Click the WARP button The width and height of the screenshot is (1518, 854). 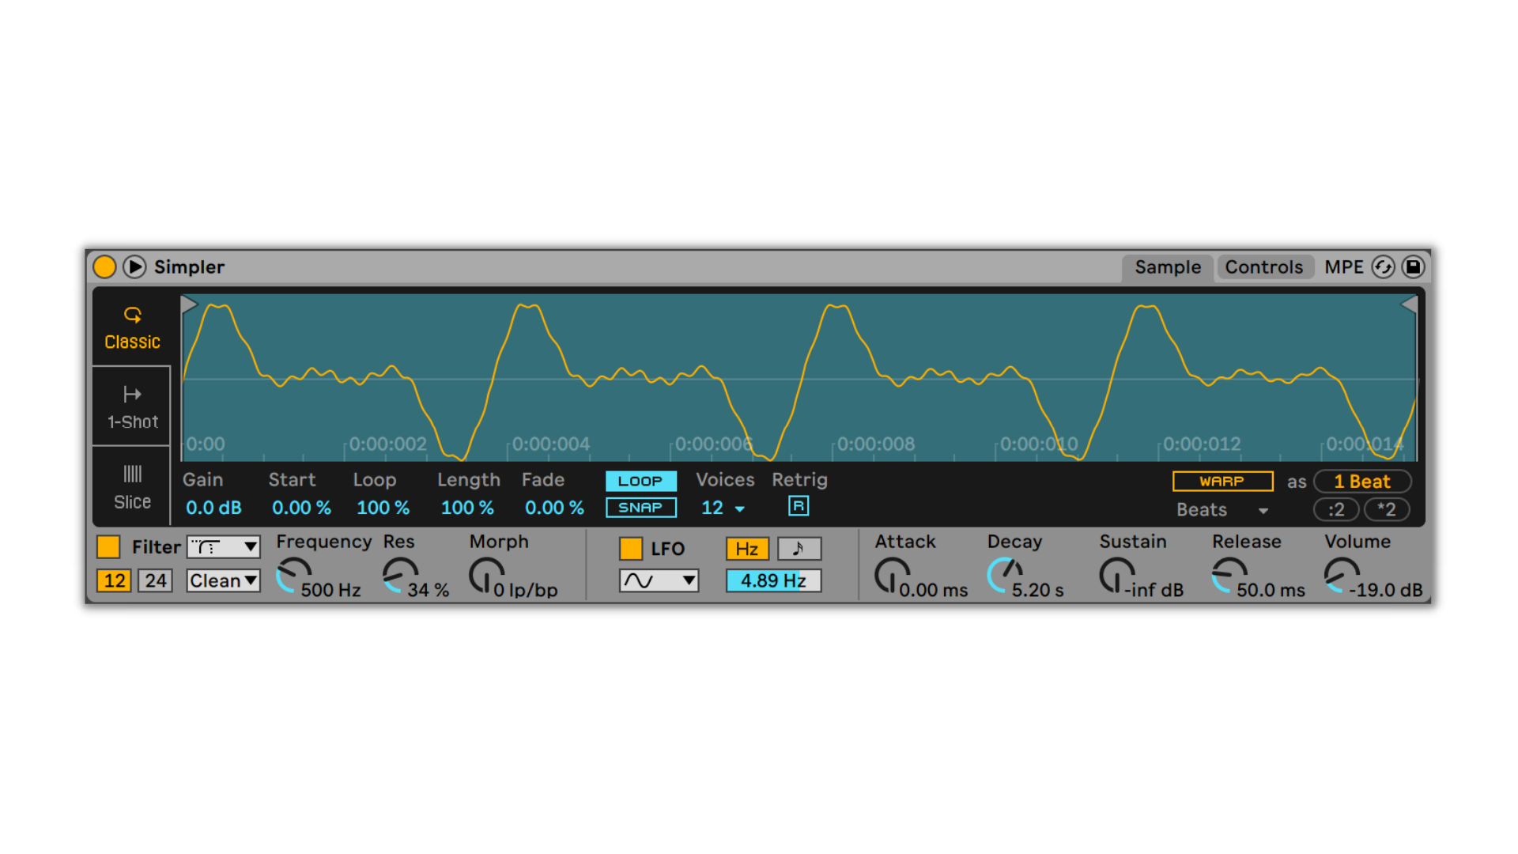1222,481
